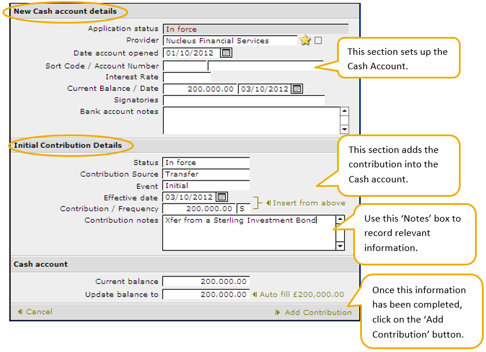Open the Event Initial field
486x352 pixels.
pyautogui.click(x=206, y=186)
